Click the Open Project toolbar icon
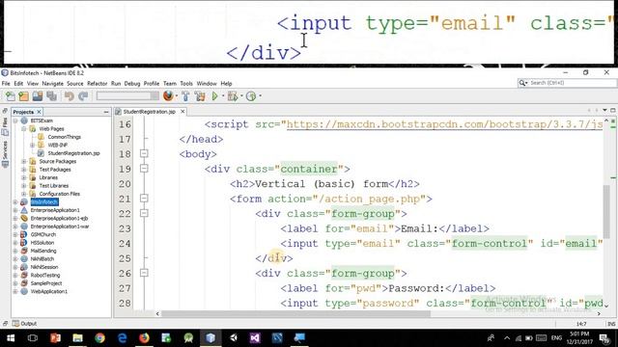The image size is (618, 347). [38, 96]
